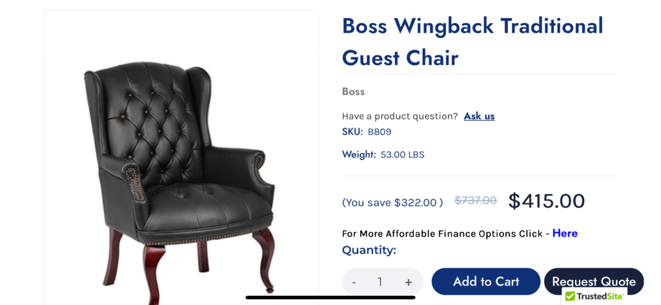
Task: Open the Boss brand link
Action: (x=353, y=92)
